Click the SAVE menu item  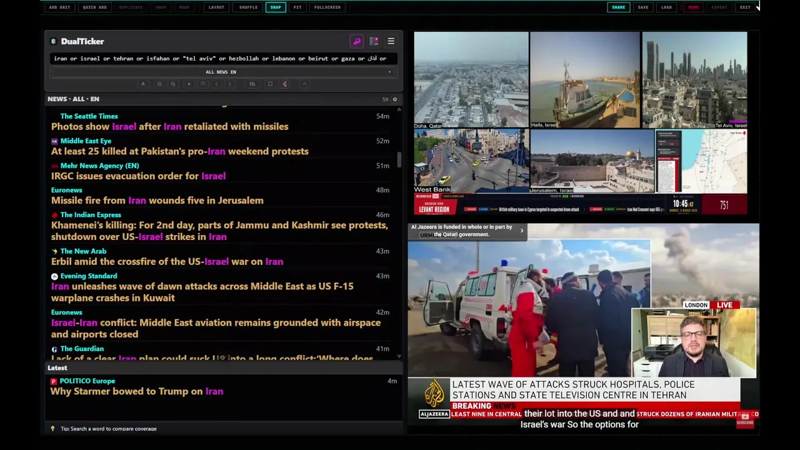[643, 7]
